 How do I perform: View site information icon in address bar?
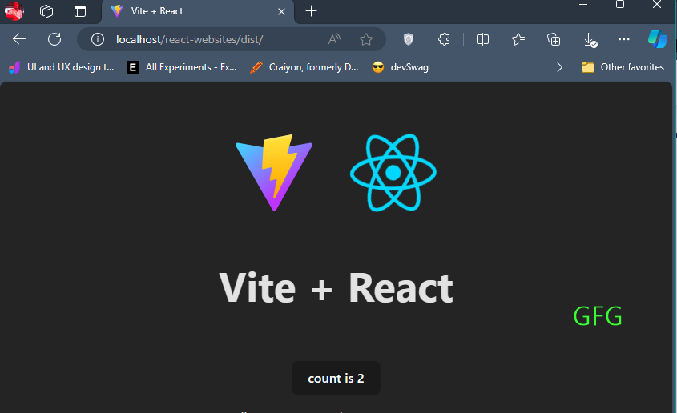pyautogui.click(x=98, y=39)
